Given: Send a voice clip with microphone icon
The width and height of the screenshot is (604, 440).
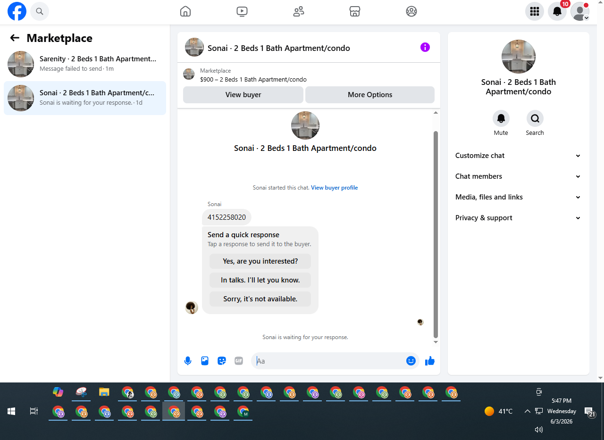Looking at the screenshot, I should click(188, 361).
